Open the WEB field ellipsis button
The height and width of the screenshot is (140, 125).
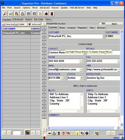[x=119, y=69]
